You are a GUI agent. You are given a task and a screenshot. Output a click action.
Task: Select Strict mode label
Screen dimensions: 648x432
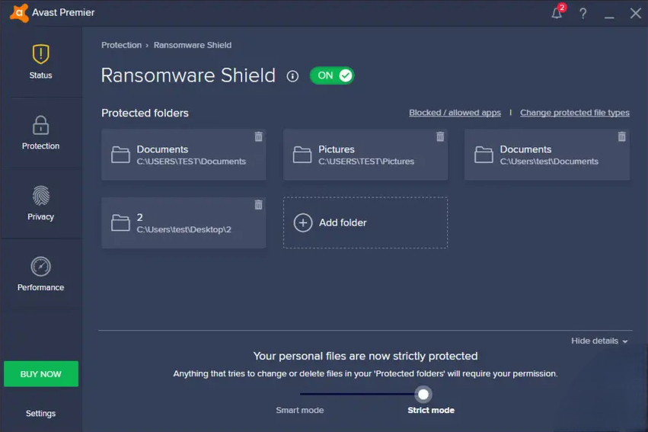[431, 410]
